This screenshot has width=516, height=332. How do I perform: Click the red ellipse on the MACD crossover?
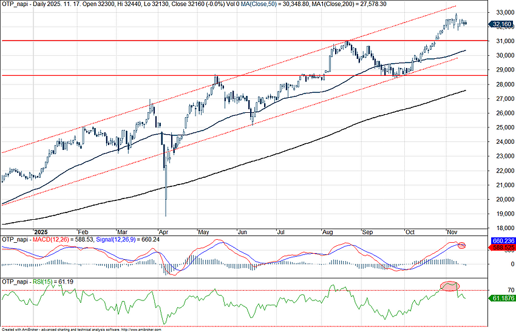(463, 245)
